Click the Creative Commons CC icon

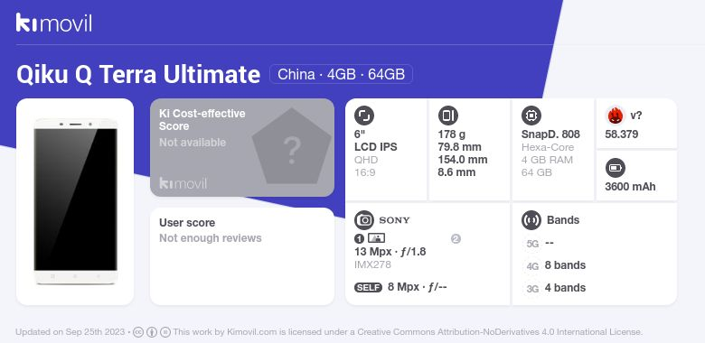[138, 332]
